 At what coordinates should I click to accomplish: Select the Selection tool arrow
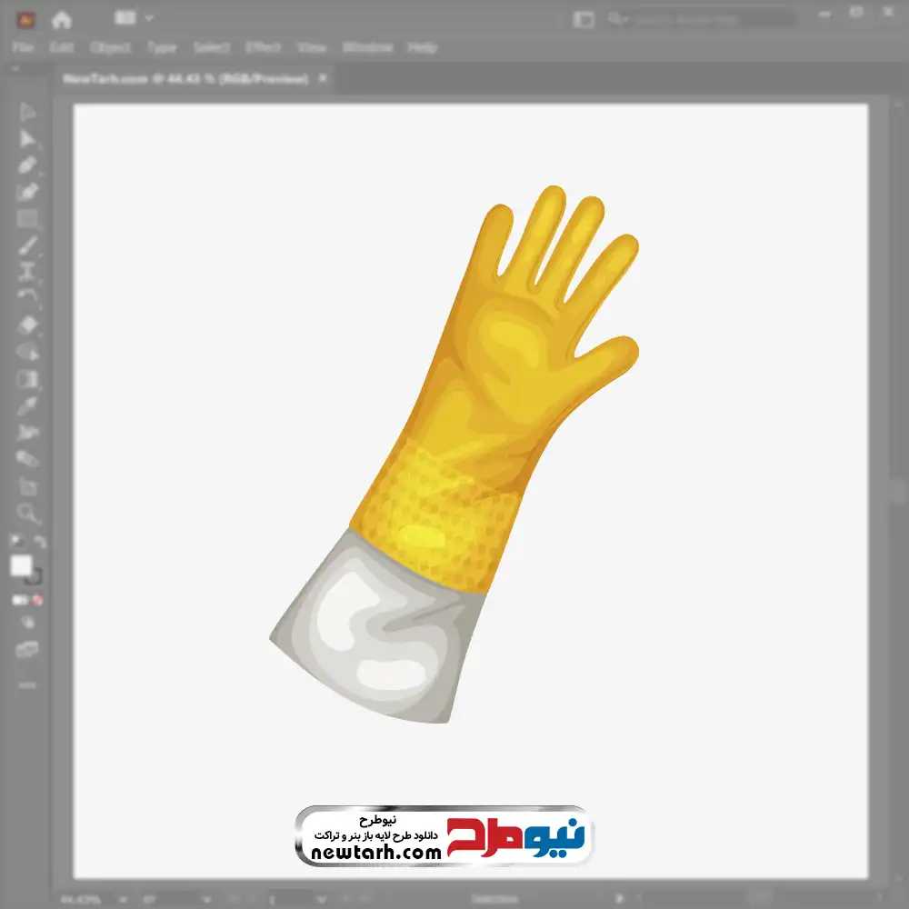[27, 112]
